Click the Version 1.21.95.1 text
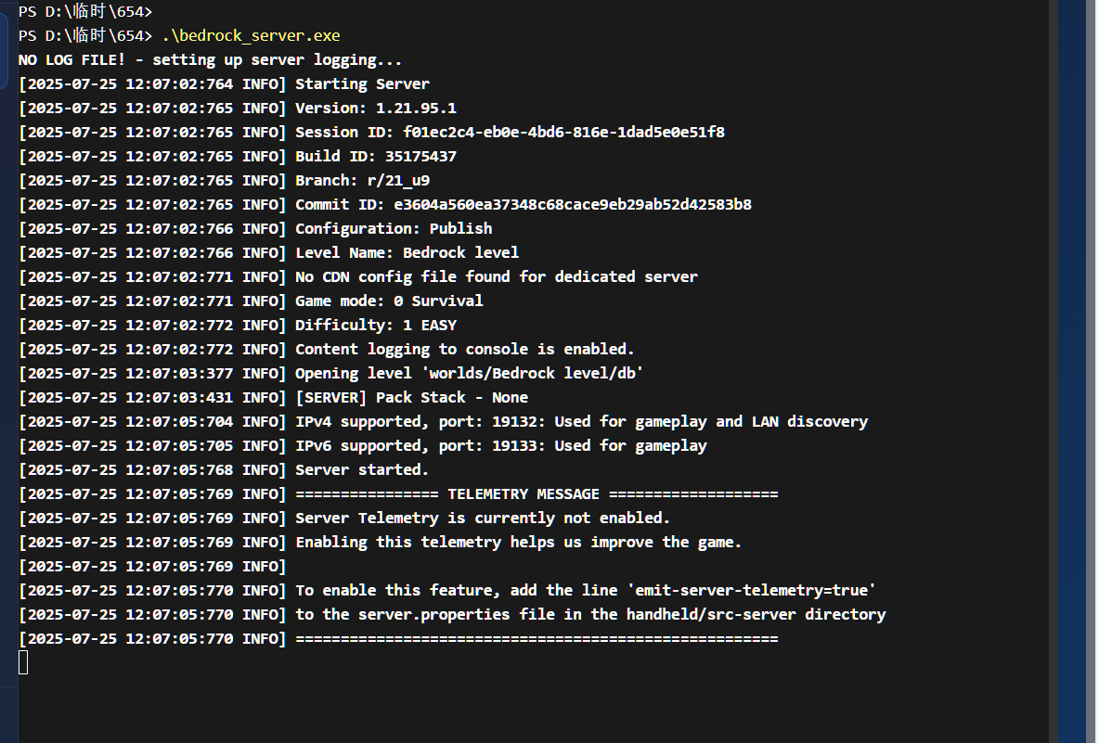This screenshot has height=743, width=1099. (375, 109)
